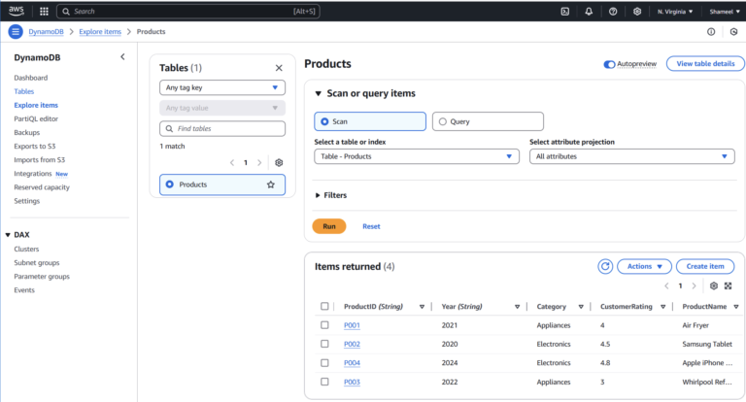Expand the Filters section

pyautogui.click(x=331, y=195)
